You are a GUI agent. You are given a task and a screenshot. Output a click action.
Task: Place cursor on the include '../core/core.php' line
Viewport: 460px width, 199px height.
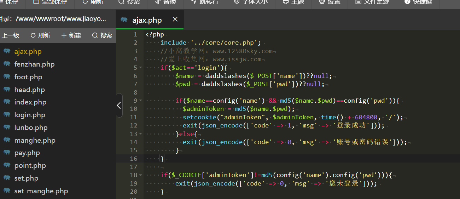coord(211,43)
